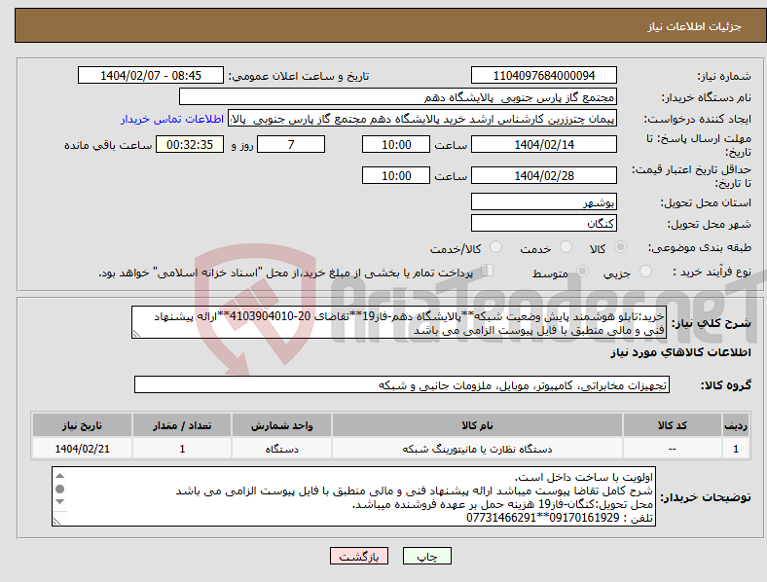Click the چاپ (print) button
This screenshot has width=767, height=582.
click(426, 556)
